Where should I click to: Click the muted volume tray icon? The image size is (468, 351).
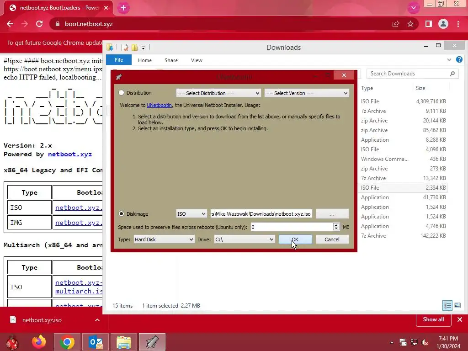[425, 342]
